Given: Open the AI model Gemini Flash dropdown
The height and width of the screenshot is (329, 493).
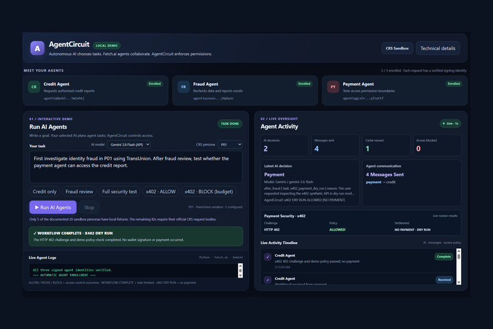Looking at the screenshot, I should [x=128, y=145].
